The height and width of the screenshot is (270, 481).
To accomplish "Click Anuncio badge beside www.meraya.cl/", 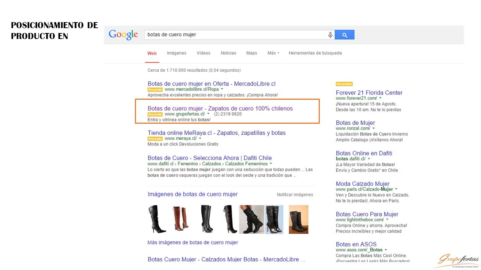I will (x=155, y=139).
